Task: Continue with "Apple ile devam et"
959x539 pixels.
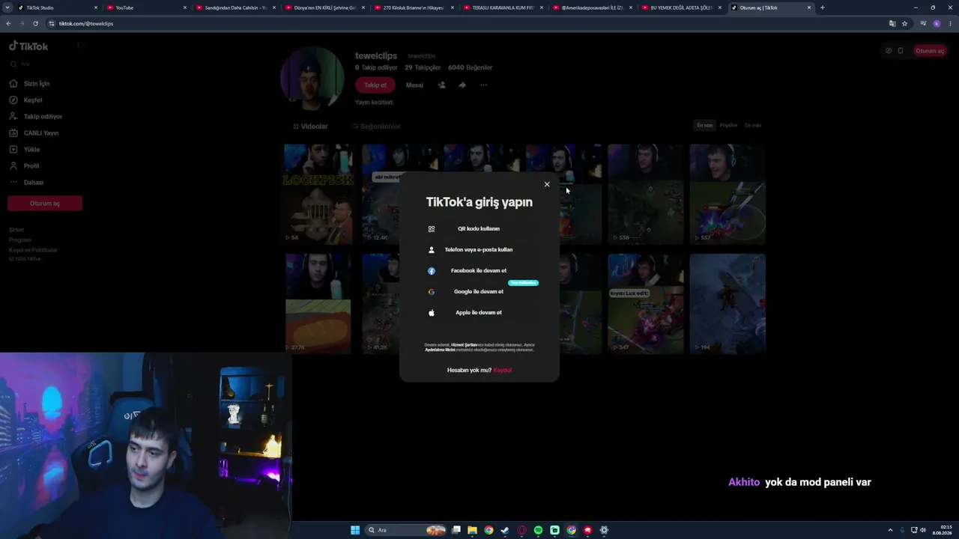Action: click(x=479, y=313)
